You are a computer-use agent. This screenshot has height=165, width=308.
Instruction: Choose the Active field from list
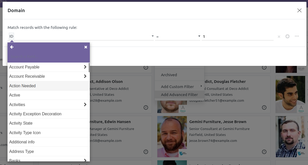point(15,95)
